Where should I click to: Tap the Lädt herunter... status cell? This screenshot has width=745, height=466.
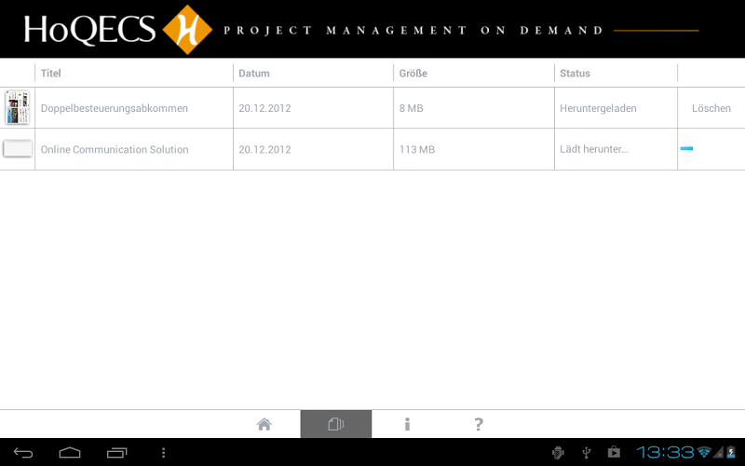pos(594,149)
